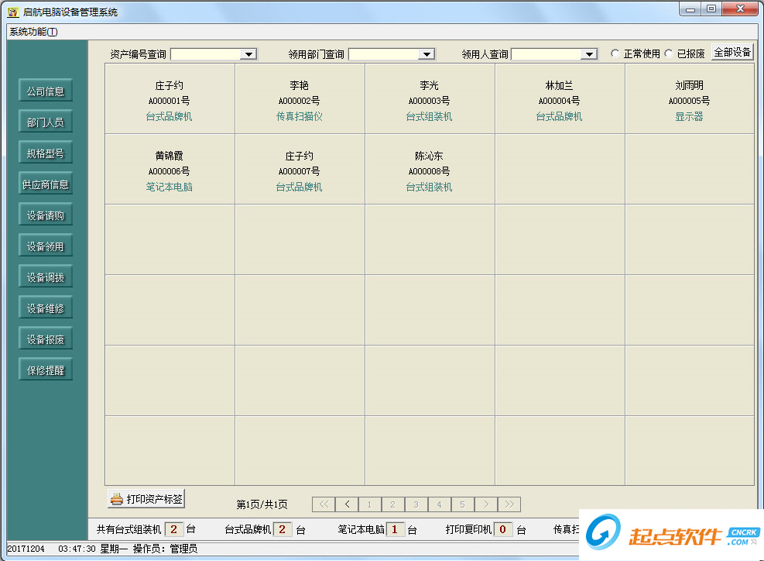The image size is (764, 561).
Task: Open 公司信息 in the sidebar
Action: click(x=46, y=91)
